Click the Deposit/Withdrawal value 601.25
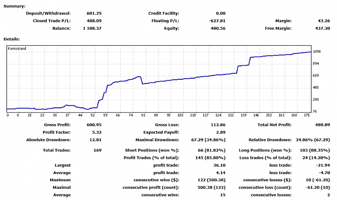 coord(94,13)
